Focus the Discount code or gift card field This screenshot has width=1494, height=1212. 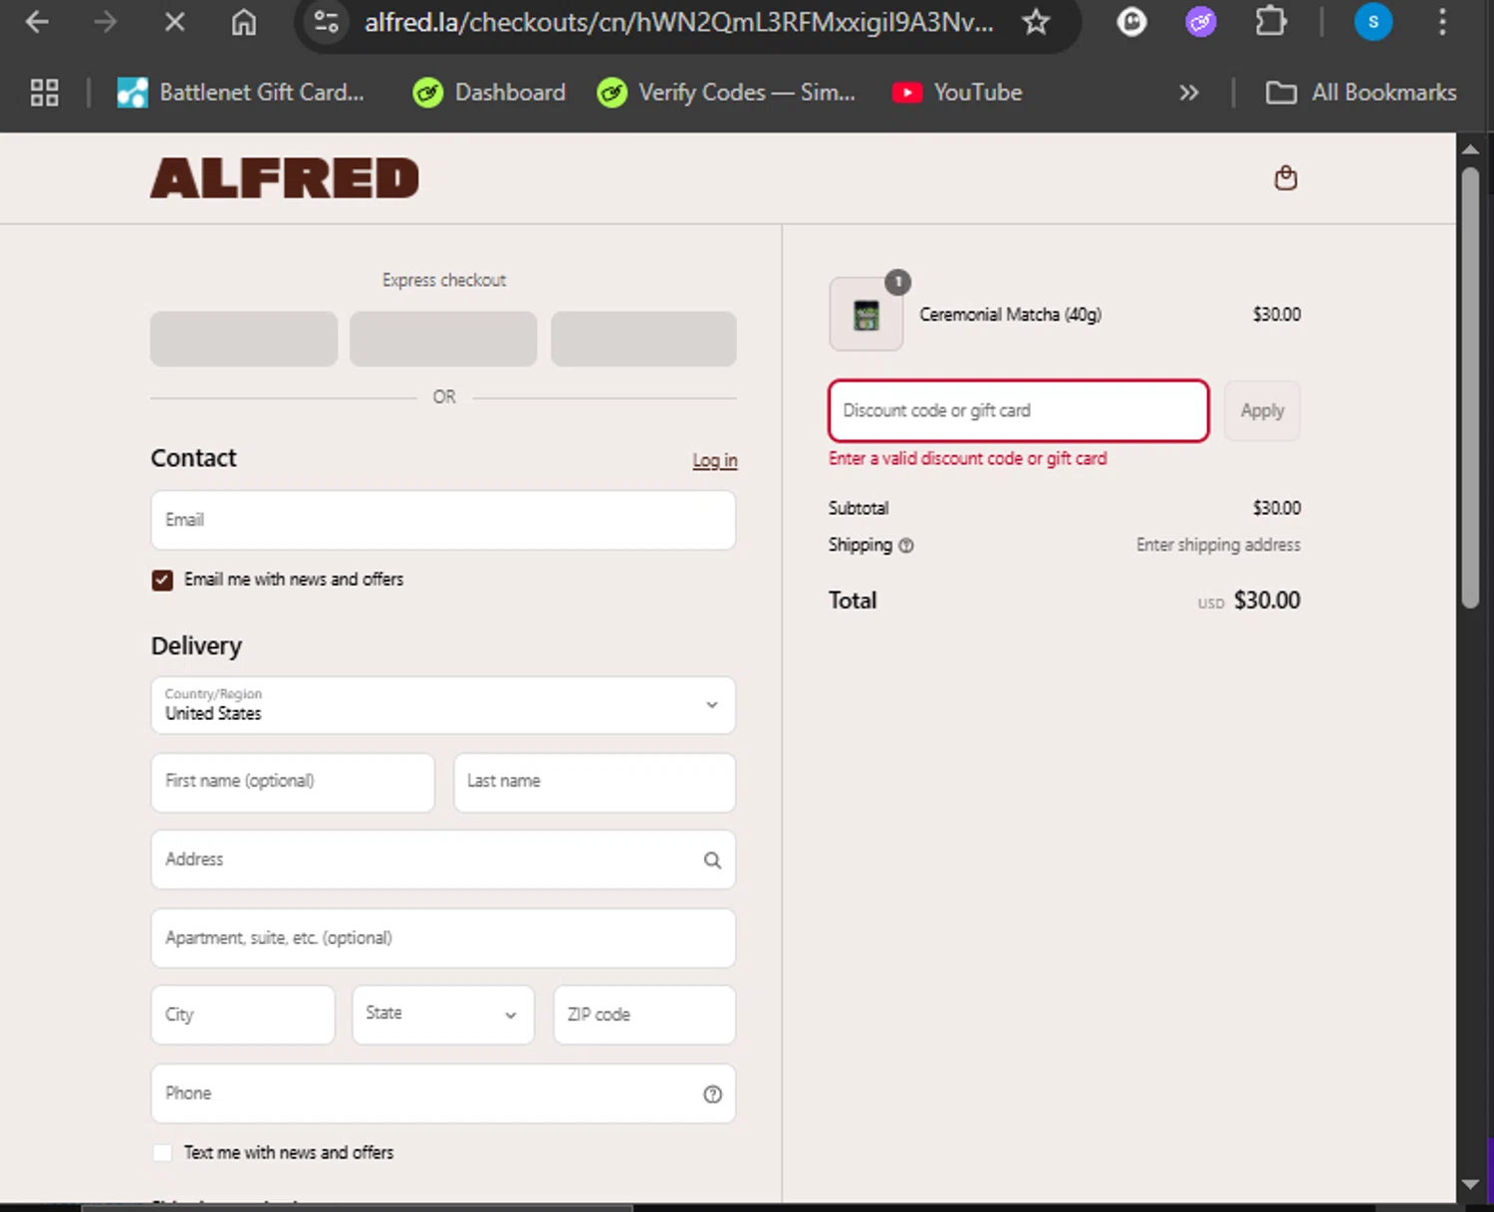point(1019,410)
